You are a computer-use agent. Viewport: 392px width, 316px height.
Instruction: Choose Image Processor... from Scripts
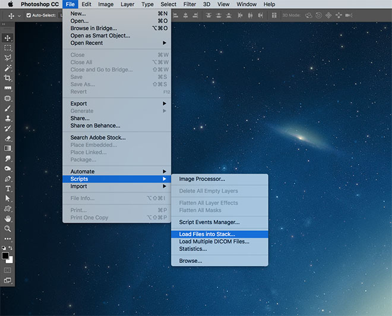220,179
